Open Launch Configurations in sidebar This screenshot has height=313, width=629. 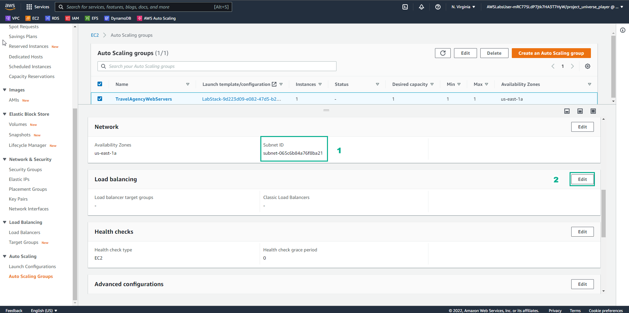click(32, 266)
